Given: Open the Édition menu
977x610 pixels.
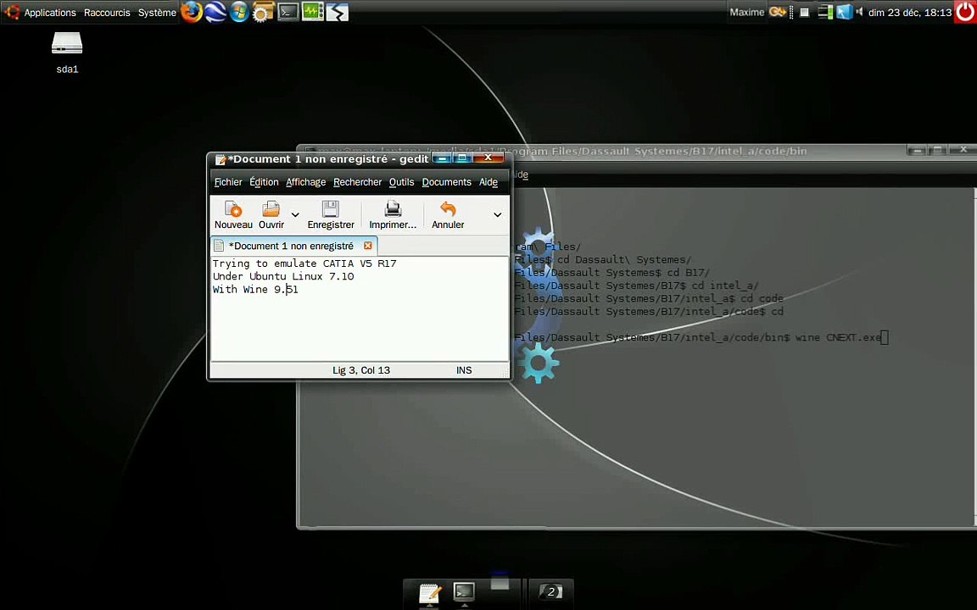Looking at the screenshot, I should coord(264,182).
